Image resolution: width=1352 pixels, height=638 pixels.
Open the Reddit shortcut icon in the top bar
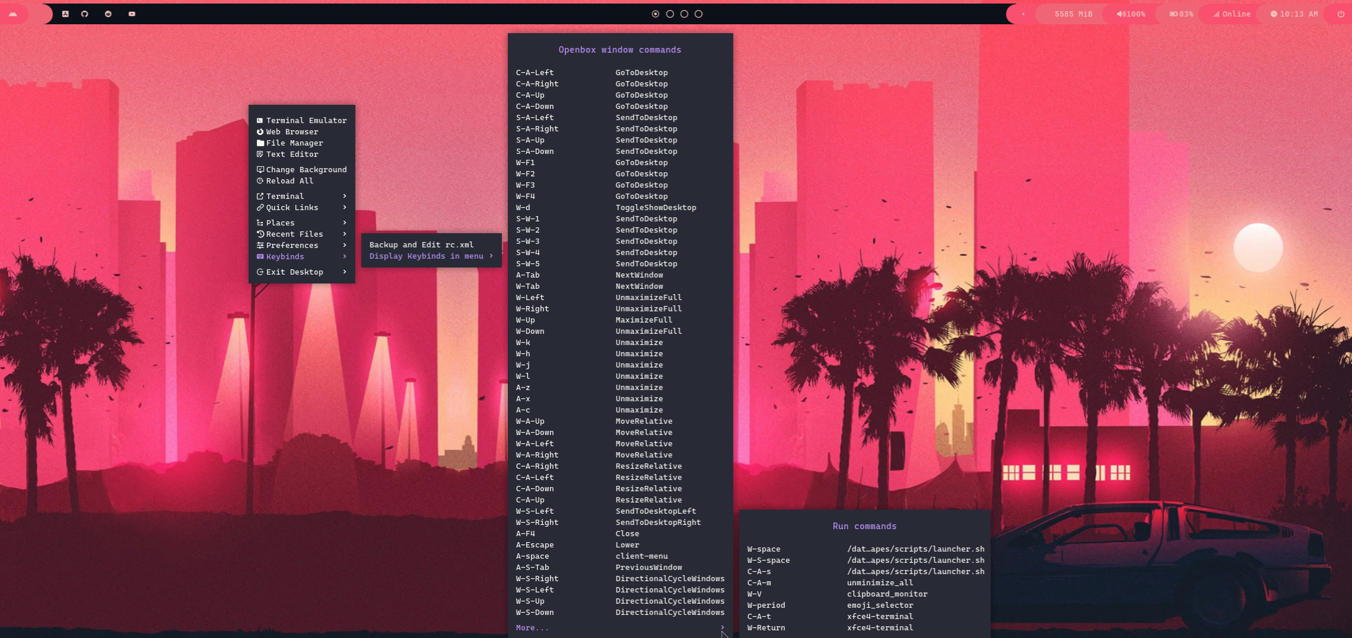coord(108,14)
